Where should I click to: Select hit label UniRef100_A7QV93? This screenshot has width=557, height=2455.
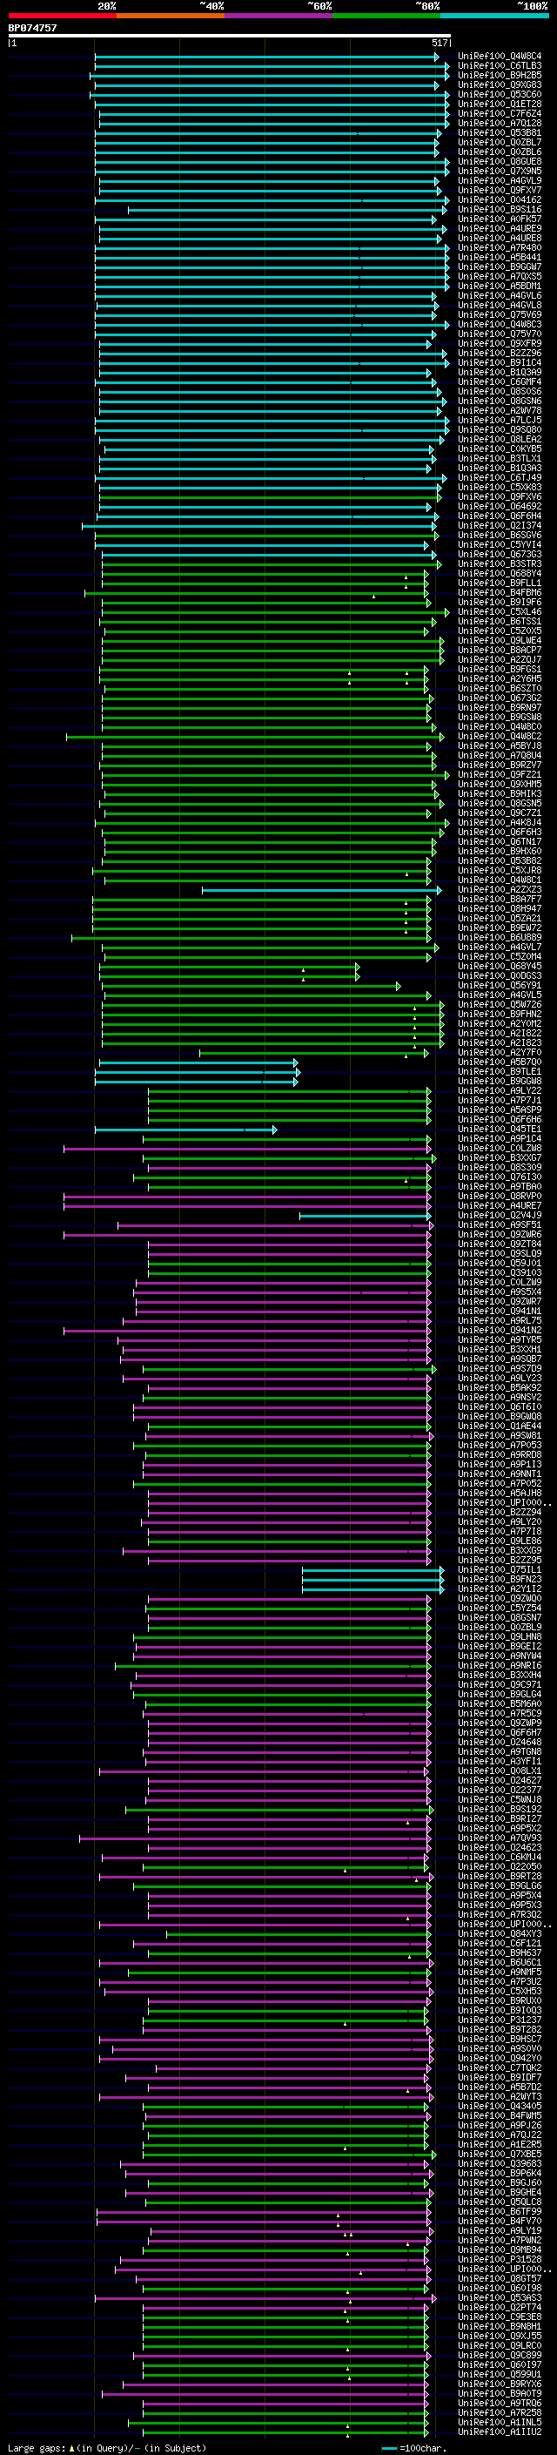[500, 1838]
